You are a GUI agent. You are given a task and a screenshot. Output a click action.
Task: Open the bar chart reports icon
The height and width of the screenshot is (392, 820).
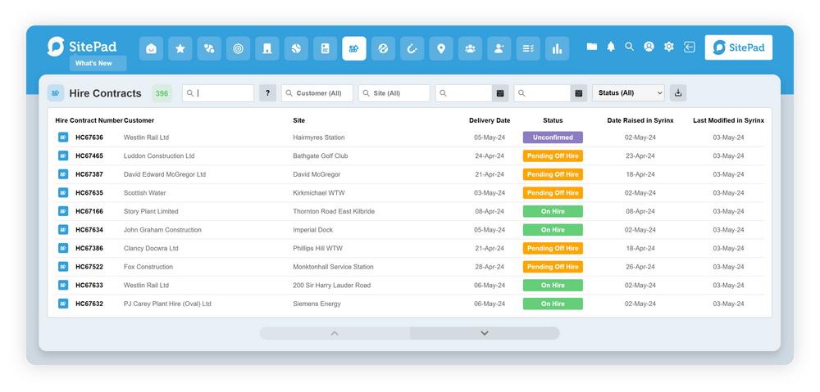tap(558, 49)
